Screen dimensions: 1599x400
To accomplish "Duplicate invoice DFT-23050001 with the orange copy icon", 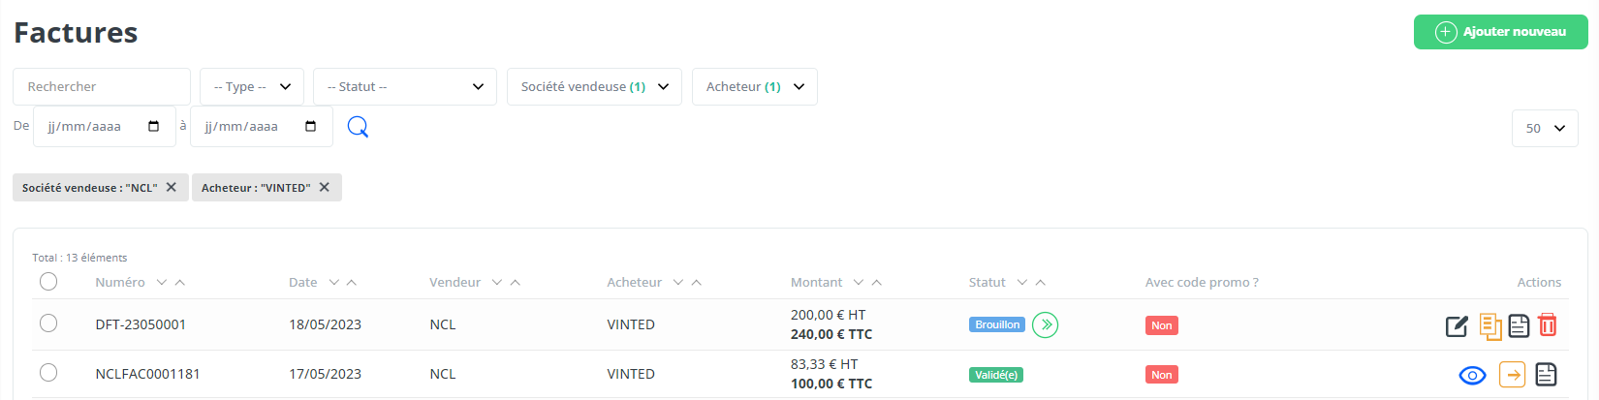I will (1490, 326).
